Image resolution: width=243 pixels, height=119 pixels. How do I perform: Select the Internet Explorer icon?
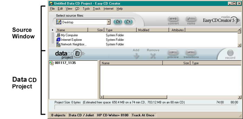58,39
